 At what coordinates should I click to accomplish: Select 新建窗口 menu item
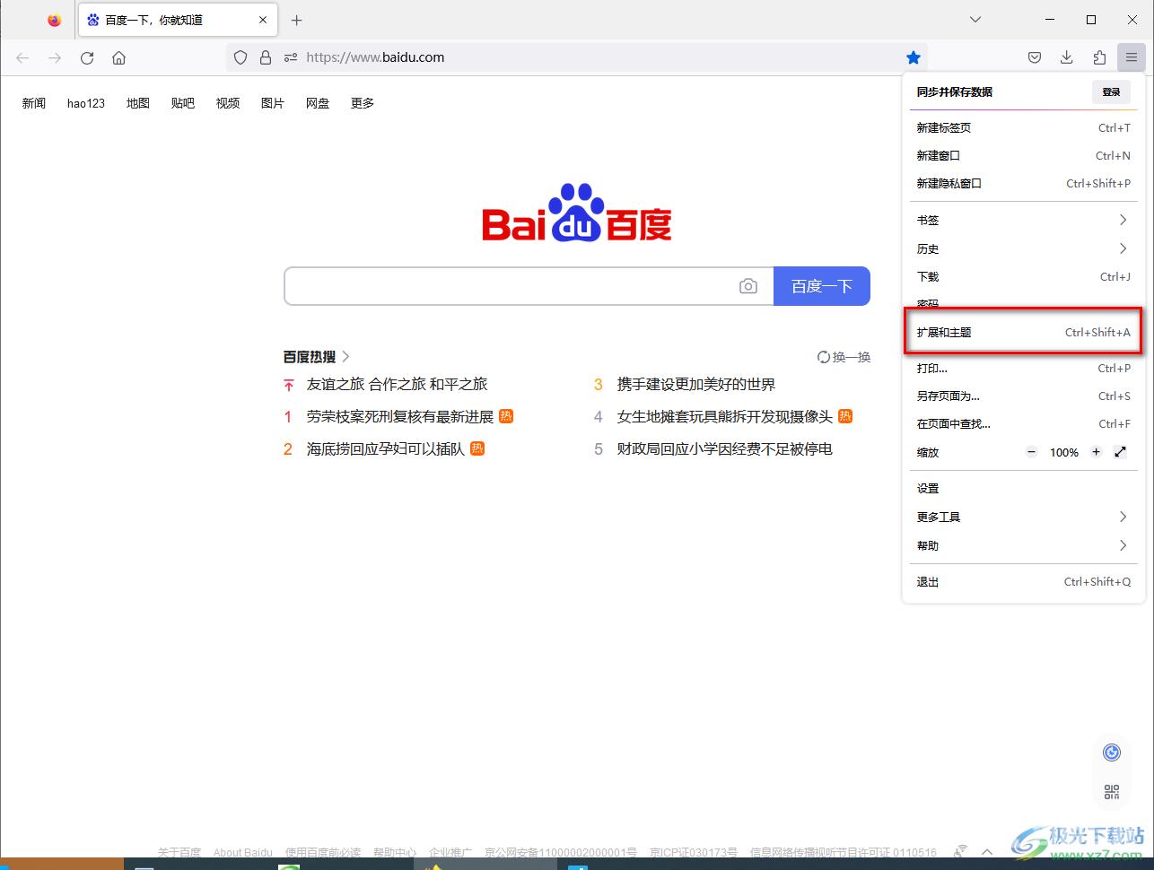click(1023, 155)
